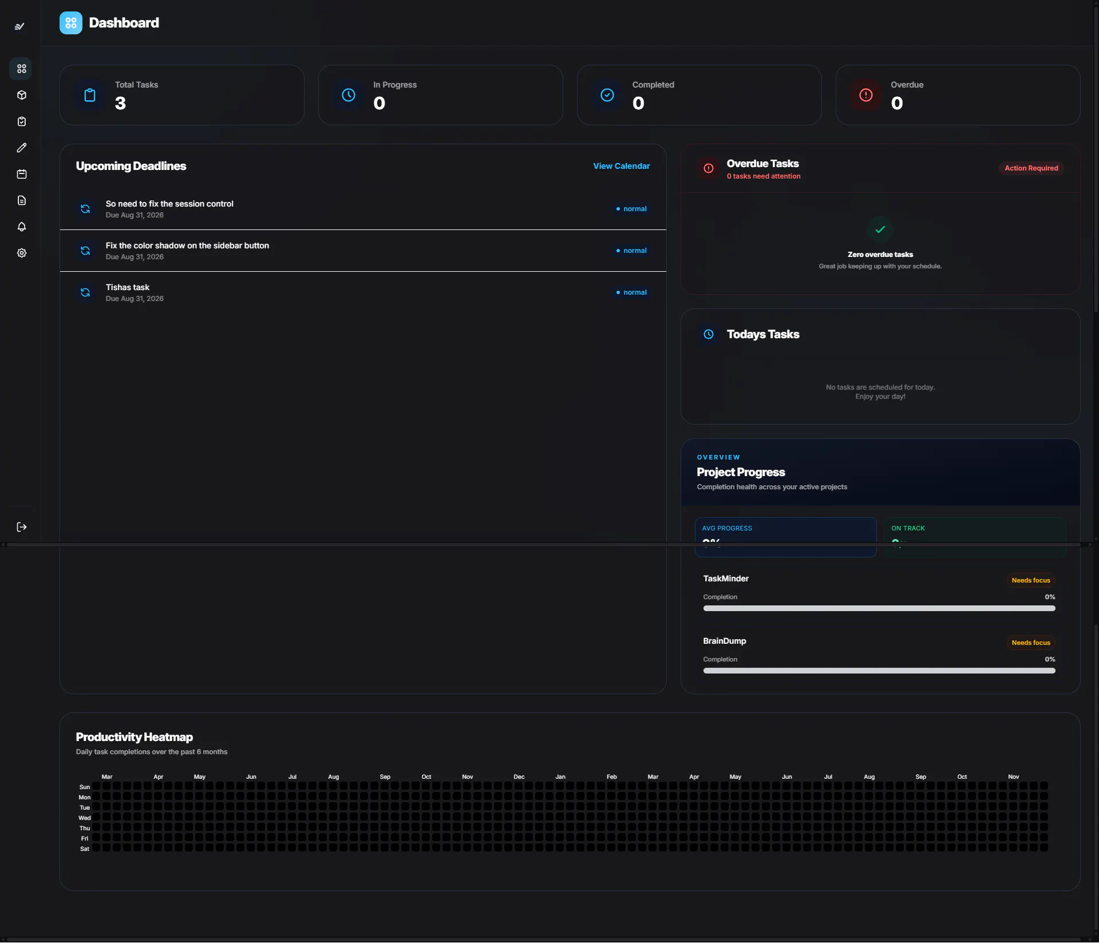Open the View Calendar link
Viewport: 1099px width, 943px height.
point(621,166)
